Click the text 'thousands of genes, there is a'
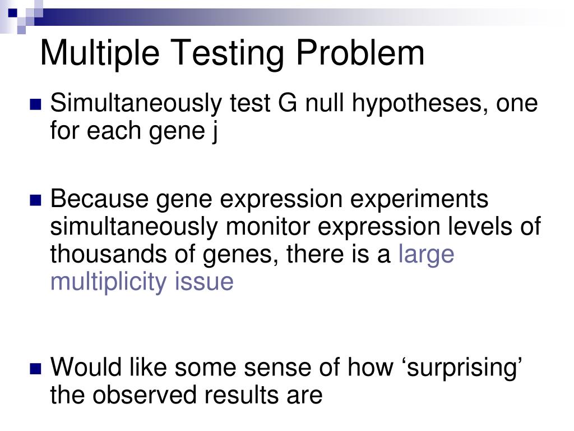The height and width of the screenshot is (431, 574). [x=221, y=254]
